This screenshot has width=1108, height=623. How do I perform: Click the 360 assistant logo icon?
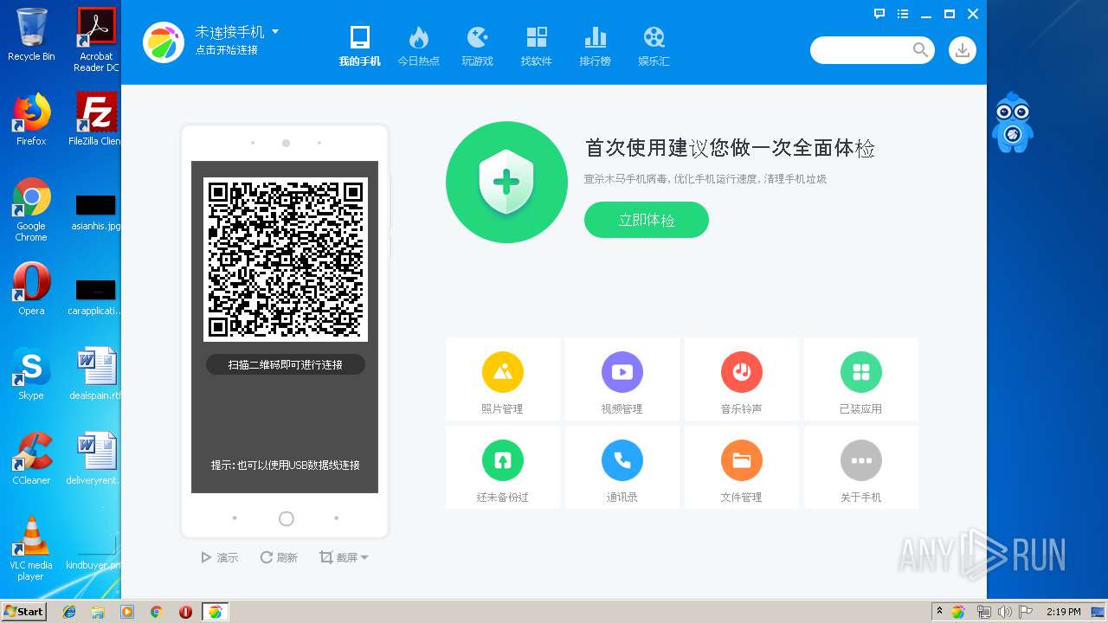[x=164, y=42]
